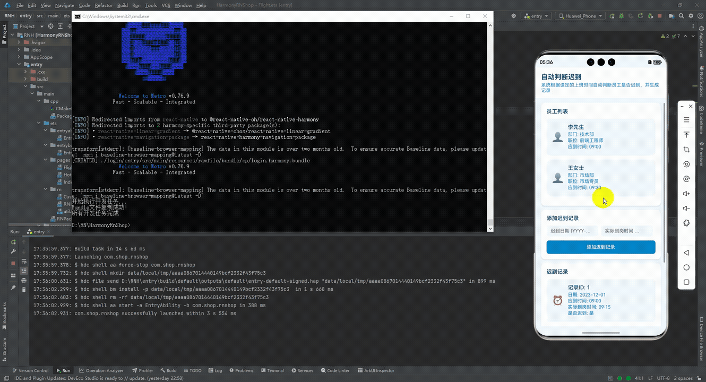Image resolution: width=706 pixels, height=382 pixels.
Task: Toggle scroll to end in Run console
Action: 24,271
